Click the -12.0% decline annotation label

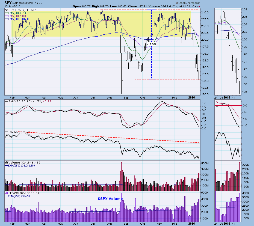pyautogui.click(x=152, y=44)
